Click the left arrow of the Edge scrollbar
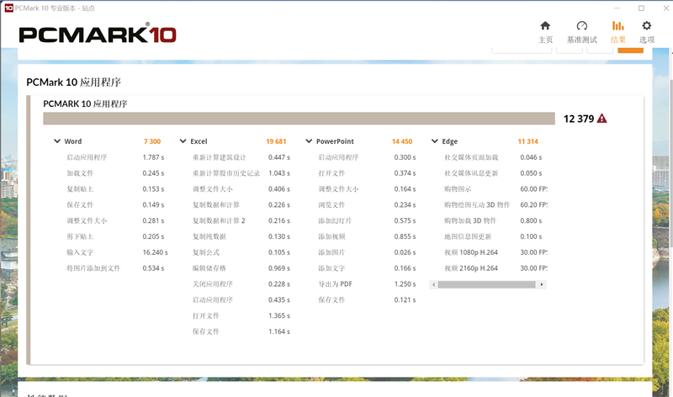Viewport: 673px width, 397px height. pyautogui.click(x=433, y=284)
